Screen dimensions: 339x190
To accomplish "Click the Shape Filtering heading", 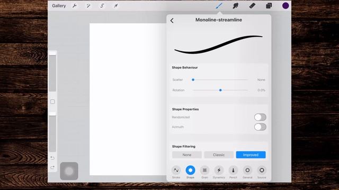I will (x=184, y=147).
